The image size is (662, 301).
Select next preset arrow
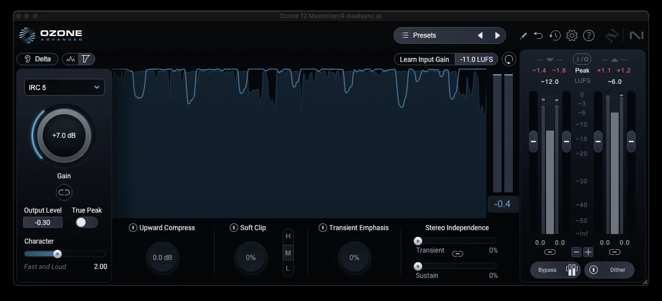498,35
